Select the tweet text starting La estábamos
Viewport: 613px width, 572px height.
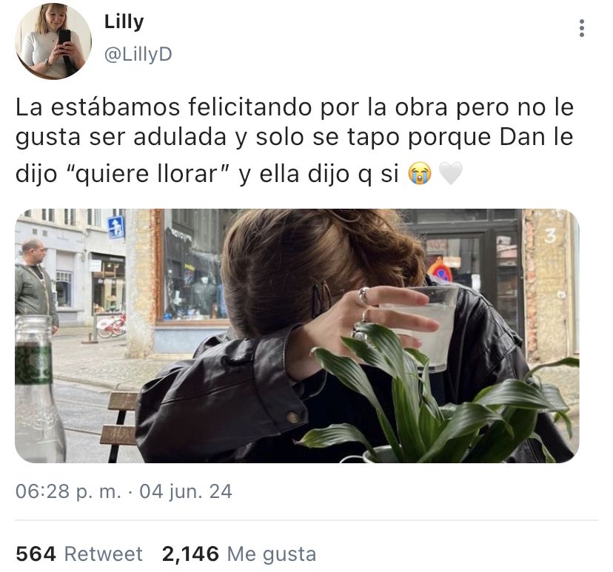(295, 141)
